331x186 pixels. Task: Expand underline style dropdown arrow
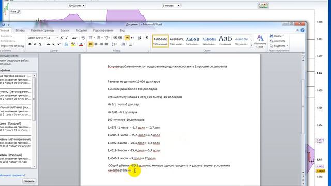(44, 44)
